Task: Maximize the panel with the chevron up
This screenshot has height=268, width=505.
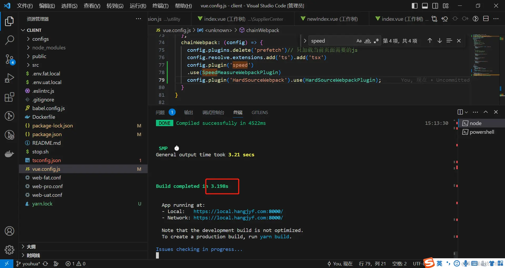Action: click(x=486, y=112)
